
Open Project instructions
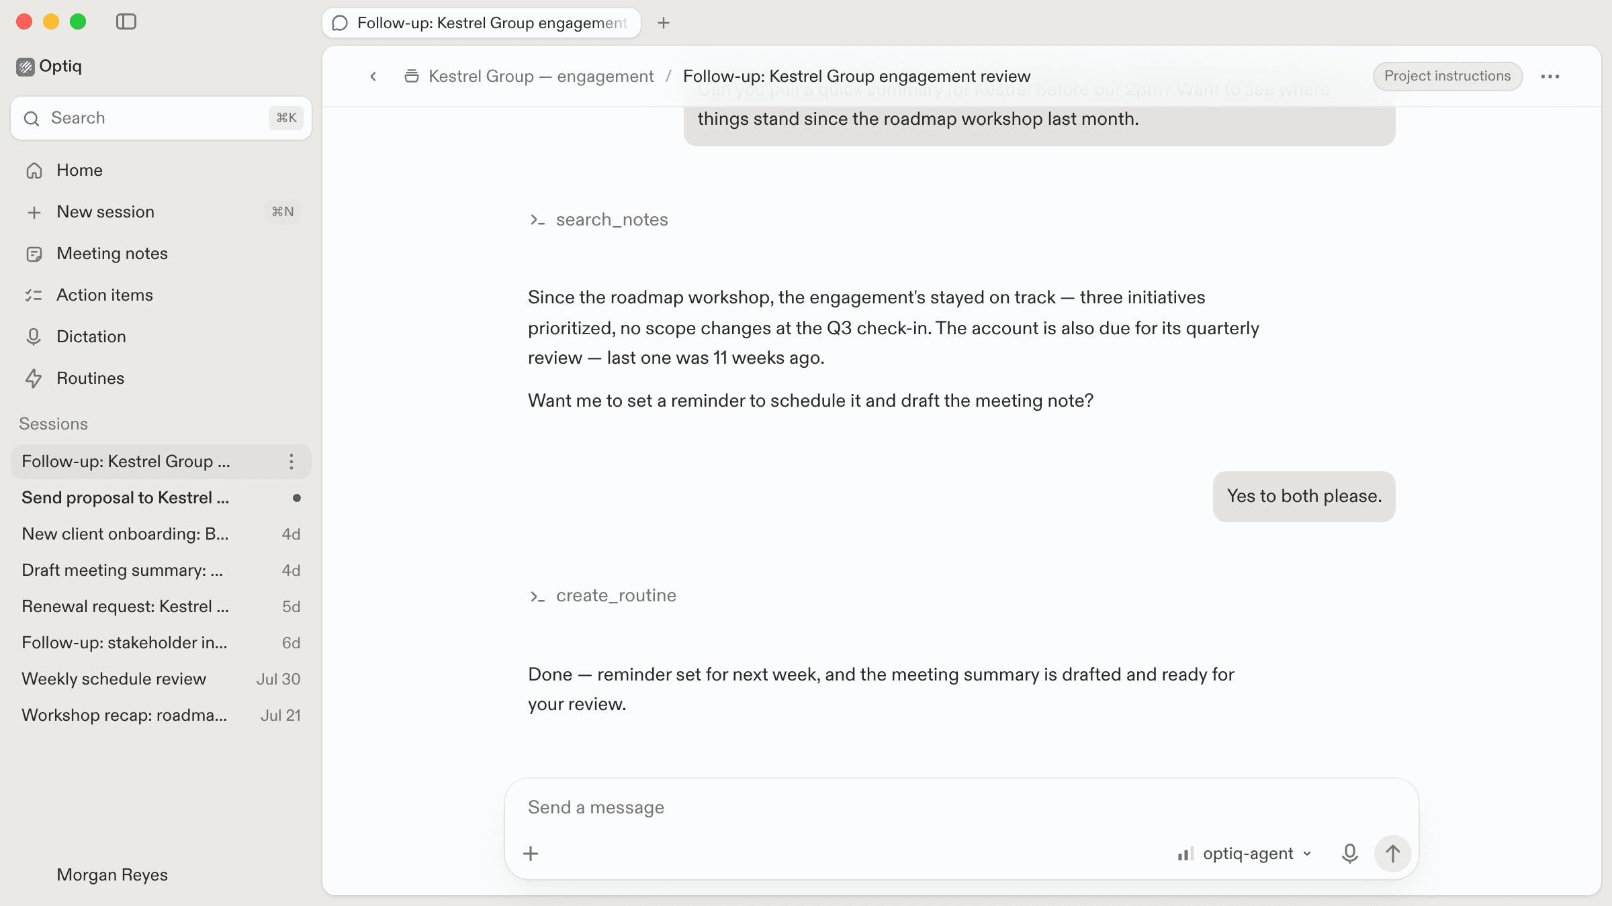pyautogui.click(x=1447, y=77)
